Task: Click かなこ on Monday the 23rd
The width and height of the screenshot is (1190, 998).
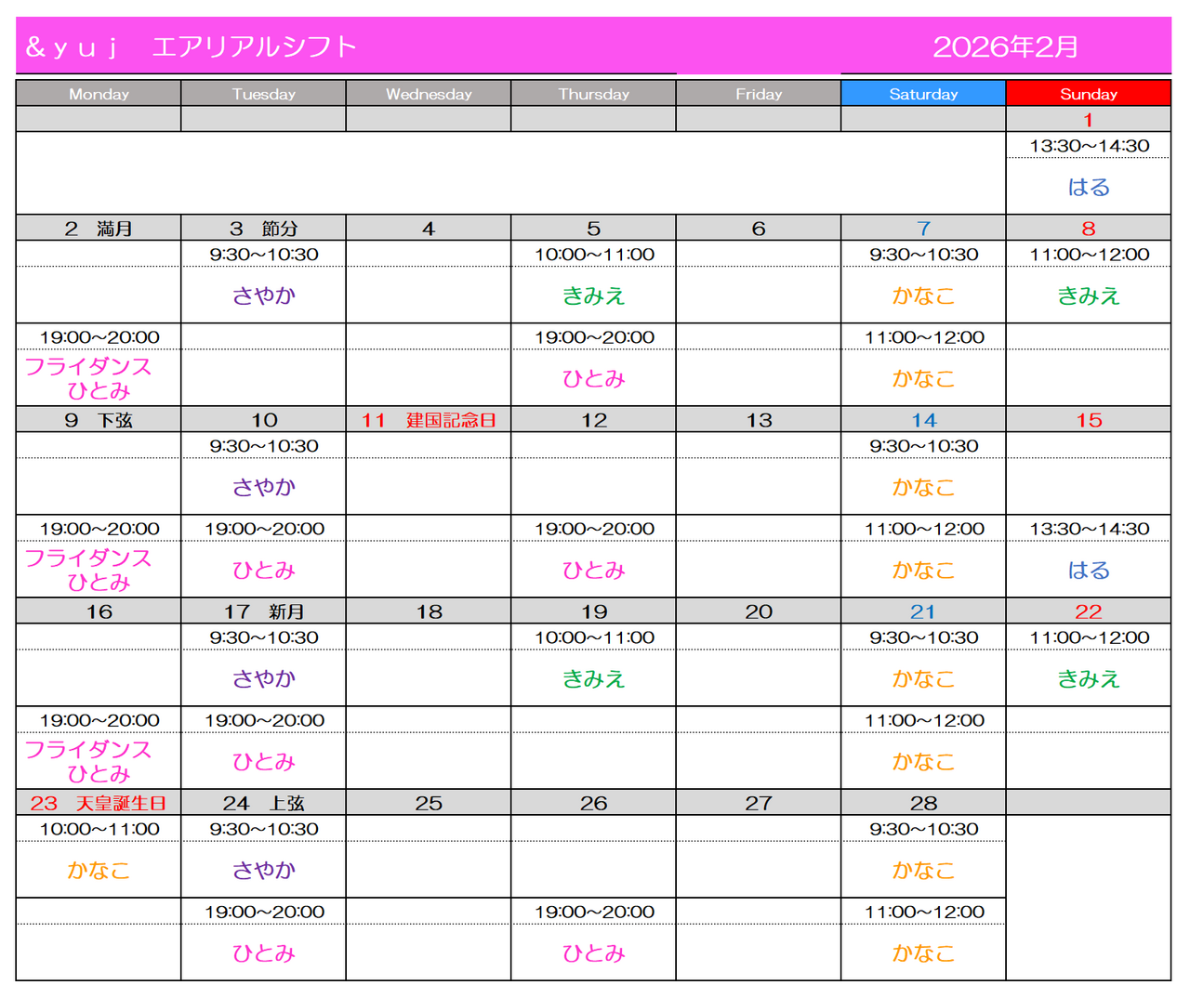Action: (x=99, y=871)
